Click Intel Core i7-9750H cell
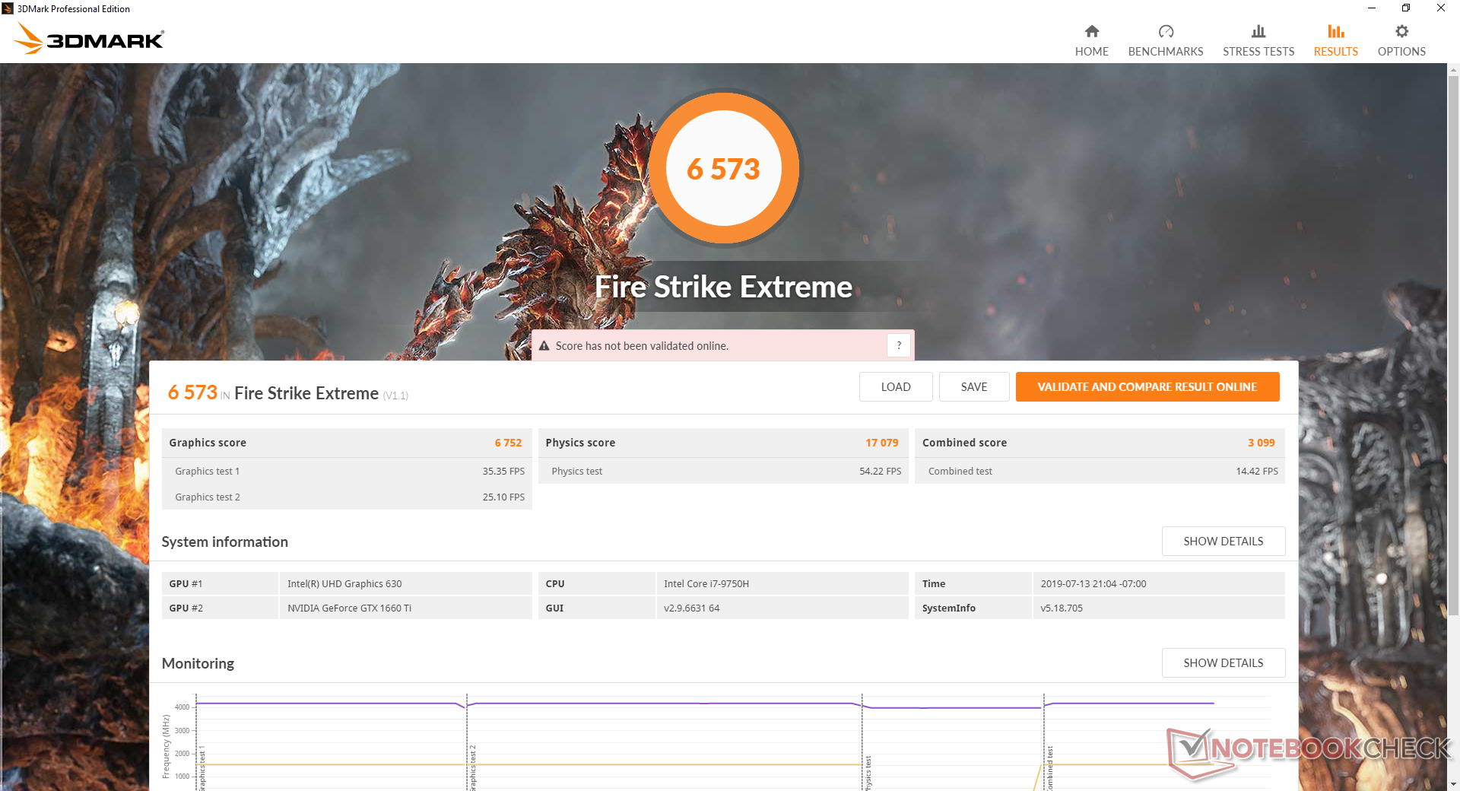Viewport: 1460px width, 791px height. [782, 583]
